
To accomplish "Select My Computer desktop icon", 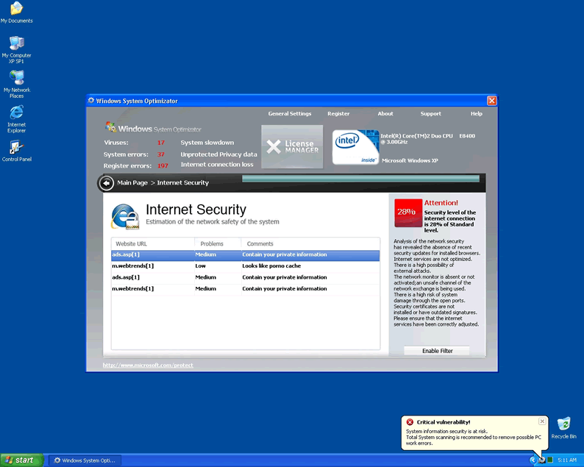I will [16, 44].
